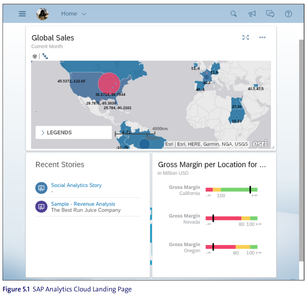307x297 pixels.
Task: Open the main hamburger menu
Action: (22, 14)
